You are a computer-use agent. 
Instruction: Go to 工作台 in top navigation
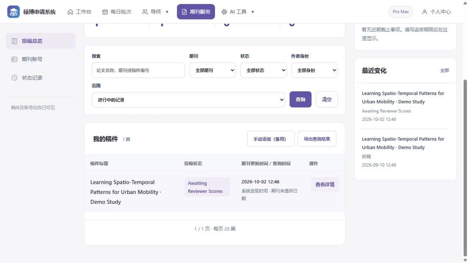[79, 12]
